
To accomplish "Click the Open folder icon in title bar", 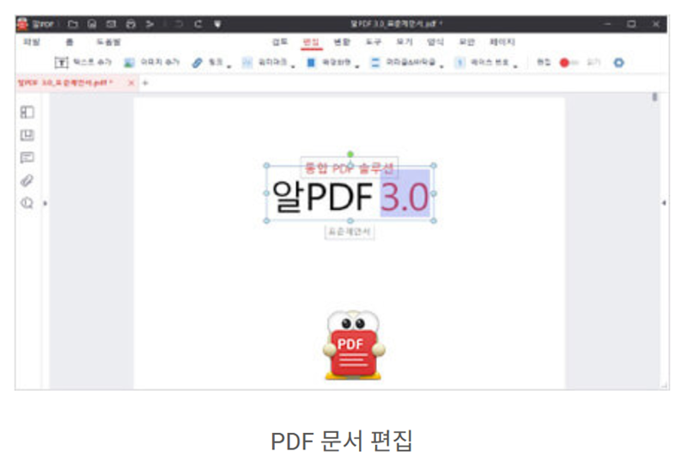I will coord(73,24).
